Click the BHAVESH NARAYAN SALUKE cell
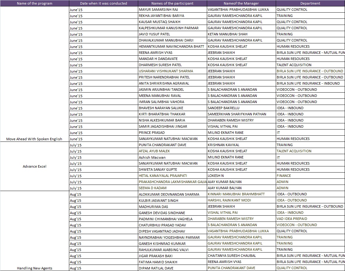This screenshot has width=345, height=271. (x=172, y=108)
